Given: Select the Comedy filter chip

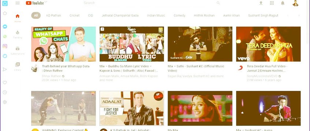Looking at the screenshot, I should 179,15.
